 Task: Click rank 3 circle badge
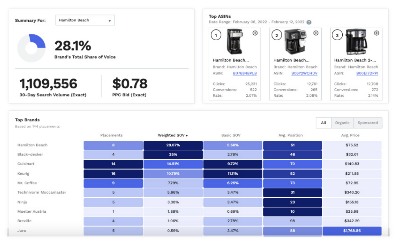click(337, 35)
